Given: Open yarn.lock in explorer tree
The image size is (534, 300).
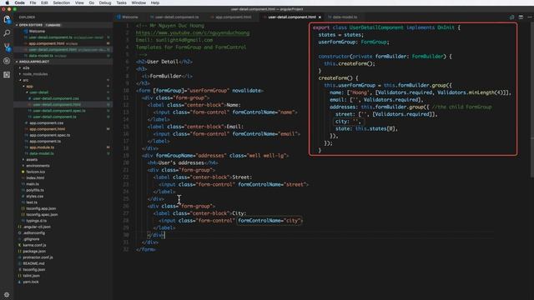Looking at the screenshot, I should point(31,282).
